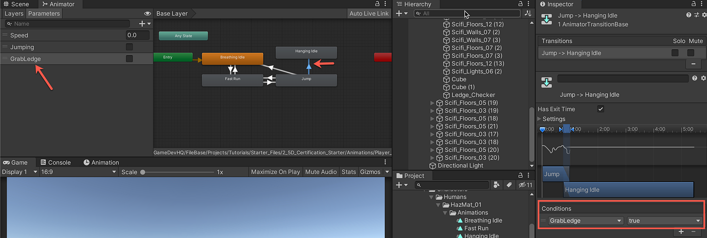
Task: Click the Project search-by-type icon
Action: click(496, 185)
